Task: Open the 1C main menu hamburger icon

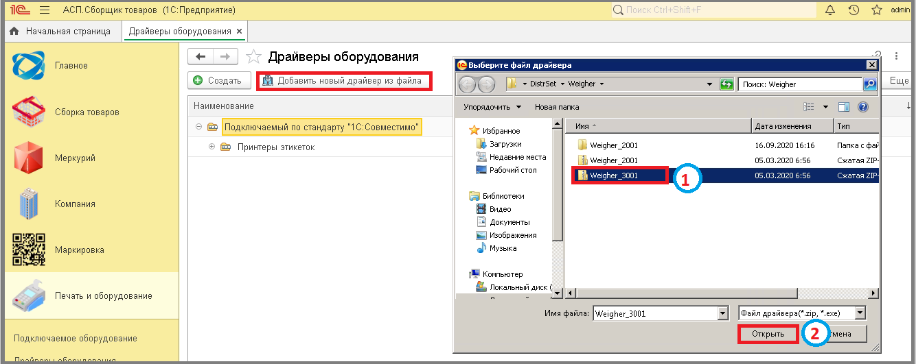Action: 45,10
